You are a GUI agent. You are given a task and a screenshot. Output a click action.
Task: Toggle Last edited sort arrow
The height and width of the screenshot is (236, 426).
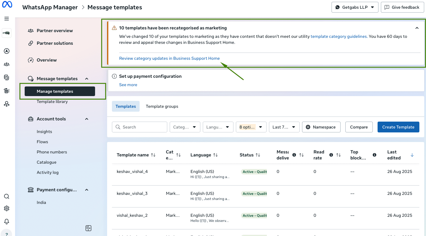coord(412,155)
